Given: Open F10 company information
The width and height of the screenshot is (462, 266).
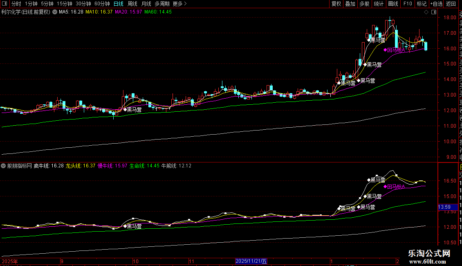Looking at the screenshot, I should 408,4.
